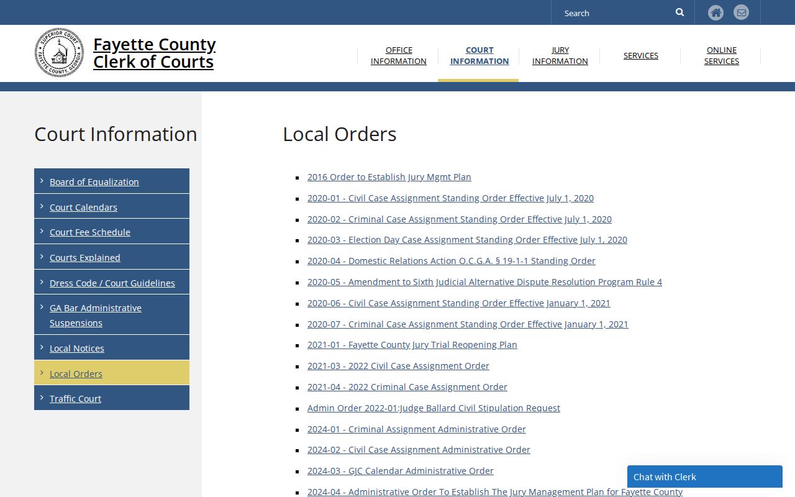Open 2024-01 Criminal Assignment Administrative Order

click(x=417, y=429)
